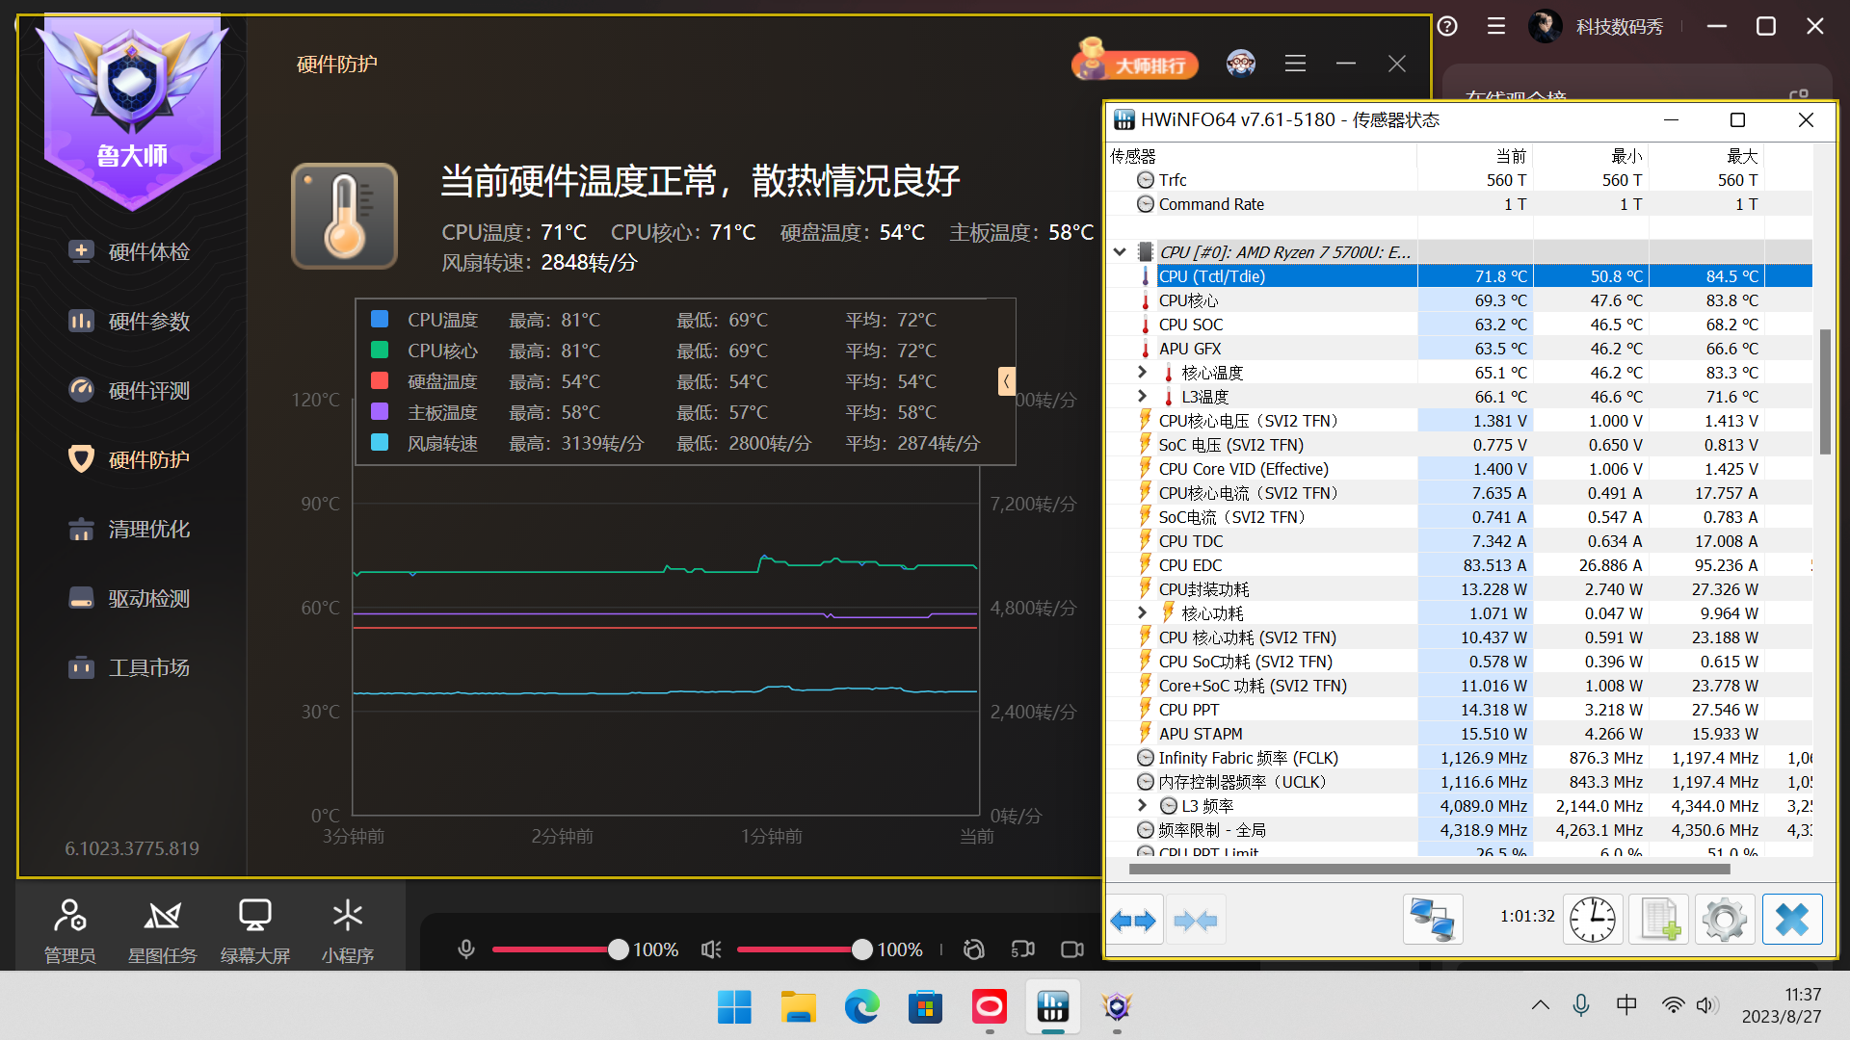Select the CPU PPT power row
The image size is (1850, 1040).
(x=1460, y=710)
